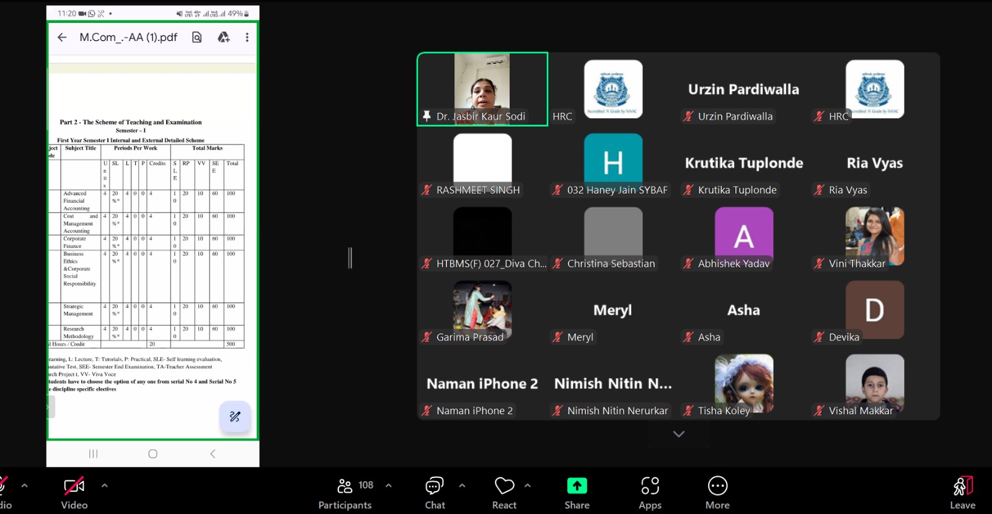Click the 'Naman iPhone 2' large name tile
This screenshot has height=514, width=992.
pos(482,384)
